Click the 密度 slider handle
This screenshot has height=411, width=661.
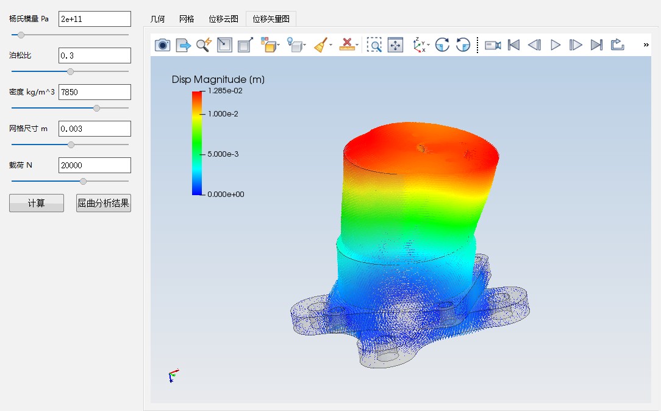(x=96, y=109)
